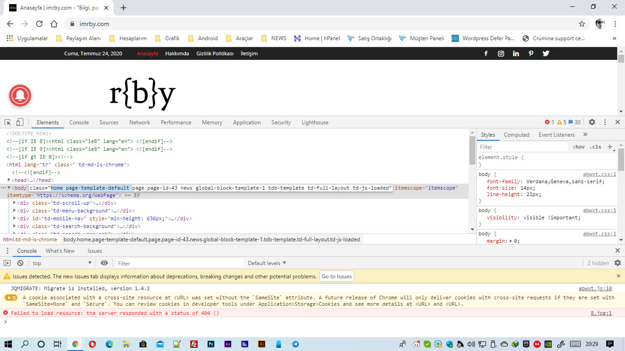This screenshot has height=351, width=625.
Task: Click the Hakkımda navigation link
Action: [177, 53]
